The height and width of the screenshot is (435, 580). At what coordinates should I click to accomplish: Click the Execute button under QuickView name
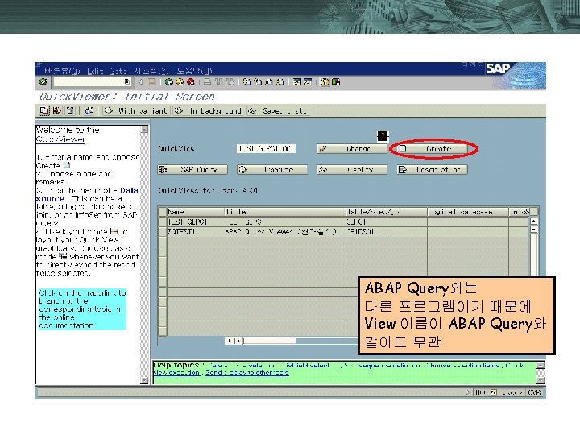272,169
